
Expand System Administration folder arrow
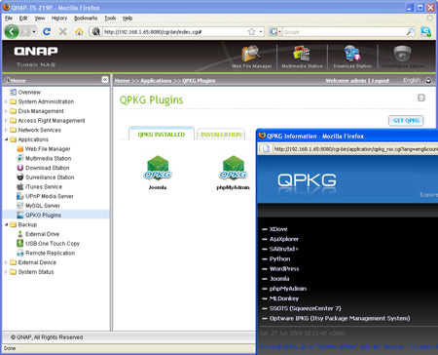[6, 101]
